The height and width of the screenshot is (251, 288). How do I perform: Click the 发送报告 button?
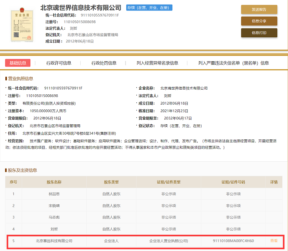point(259,9)
